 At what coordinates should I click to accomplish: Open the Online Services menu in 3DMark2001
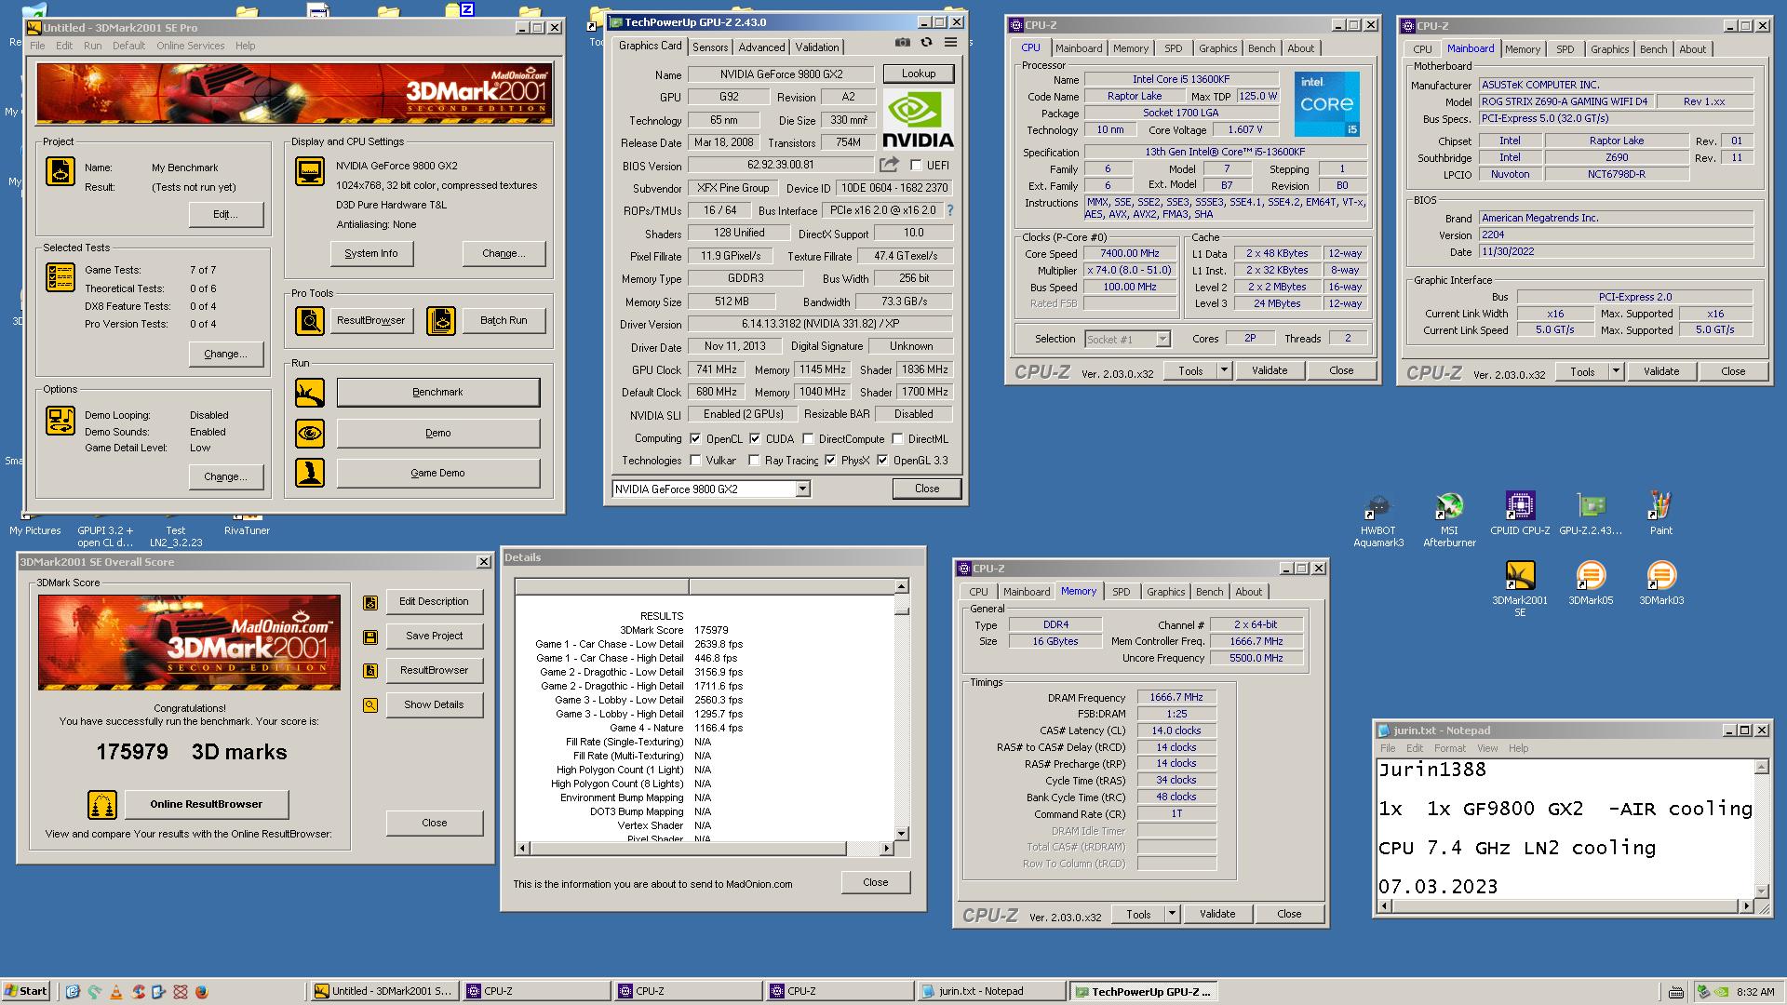pyautogui.click(x=190, y=46)
